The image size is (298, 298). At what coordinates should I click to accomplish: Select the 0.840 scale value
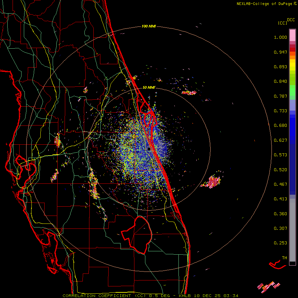pos(280,81)
